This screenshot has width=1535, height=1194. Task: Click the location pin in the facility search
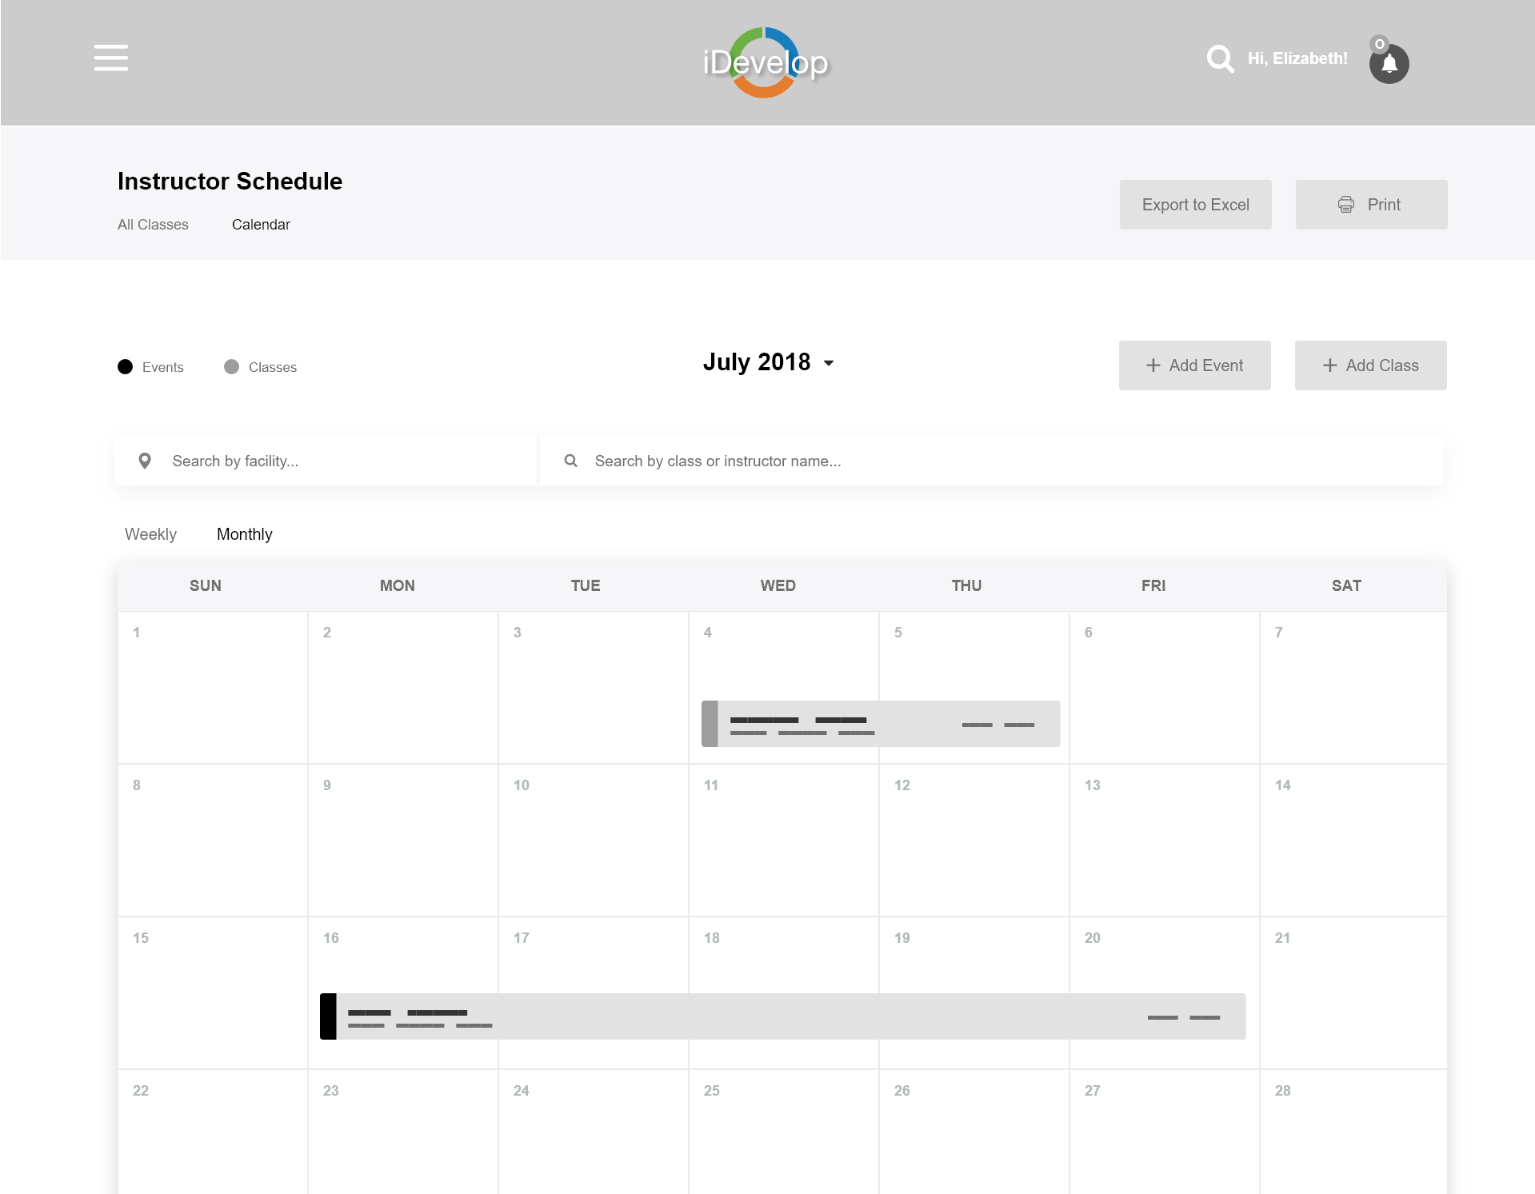click(145, 461)
